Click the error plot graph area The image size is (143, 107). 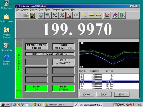(x=109, y=55)
